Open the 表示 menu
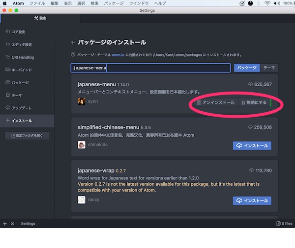 click(x=68, y=3)
